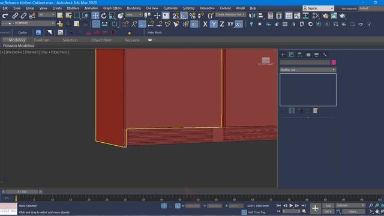Viewport: 384px width, 216px height.
Task: Activate the Select and Rotate tool
Action: tap(104, 16)
